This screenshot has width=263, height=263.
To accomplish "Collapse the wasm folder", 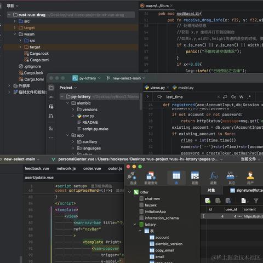I will pyautogui.click(x=15, y=34).
